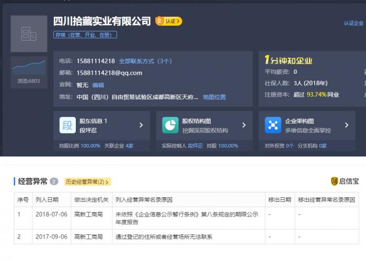
Task: Click 实际控制人 段坪忍 link
Action: (195, 146)
